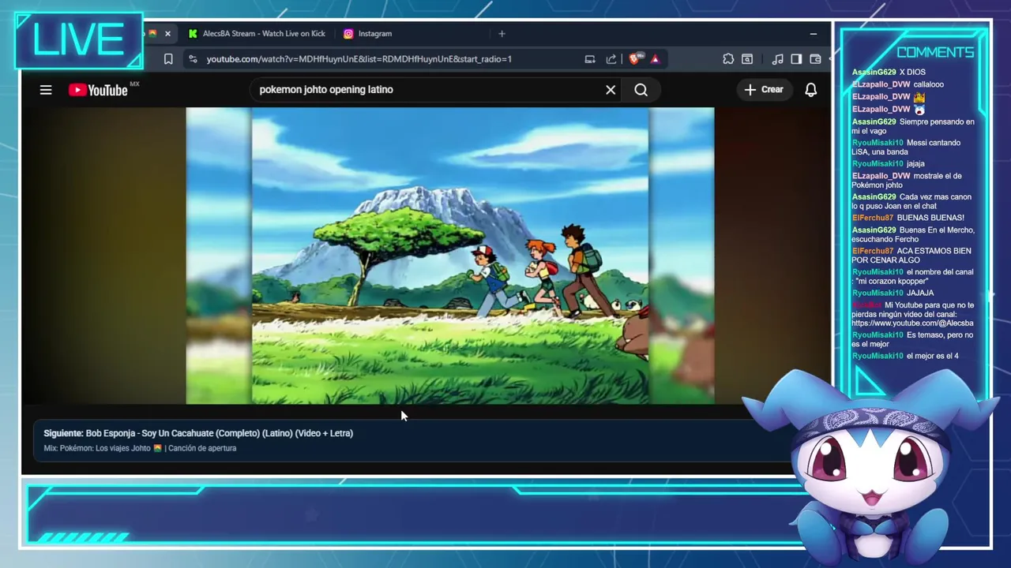Viewport: 1011px width, 568px height.
Task: Click the Pokémon video player frame
Action: 450,256
